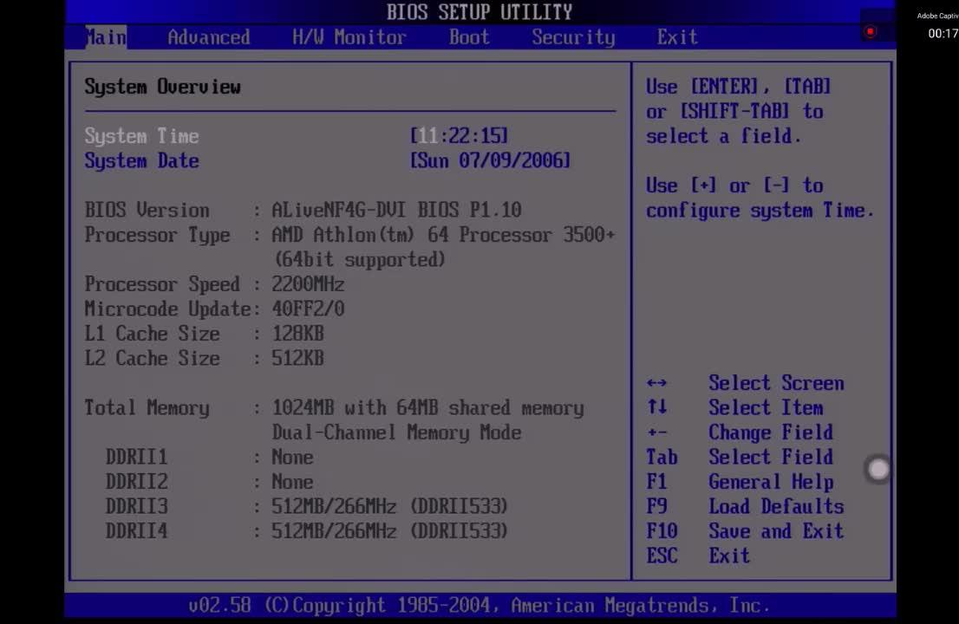The width and height of the screenshot is (959, 624).
Task: Select the System Date value field
Action: [x=490, y=160]
